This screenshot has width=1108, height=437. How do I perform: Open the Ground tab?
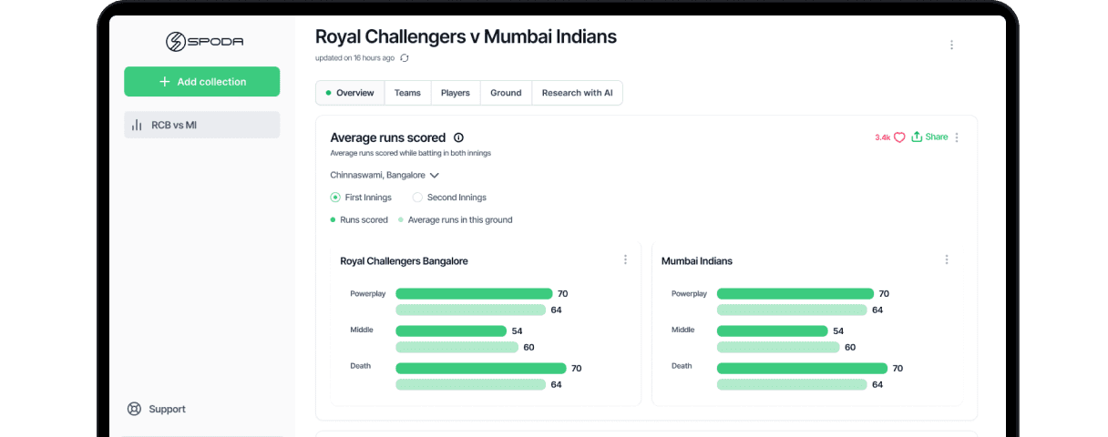pyautogui.click(x=506, y=93)
